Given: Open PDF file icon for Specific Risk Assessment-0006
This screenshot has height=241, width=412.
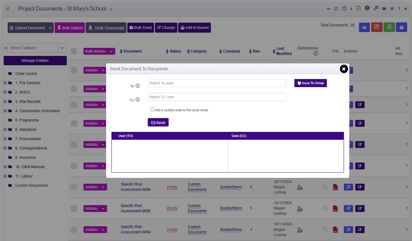Looking at the screenshot, I should pos(335,187).
